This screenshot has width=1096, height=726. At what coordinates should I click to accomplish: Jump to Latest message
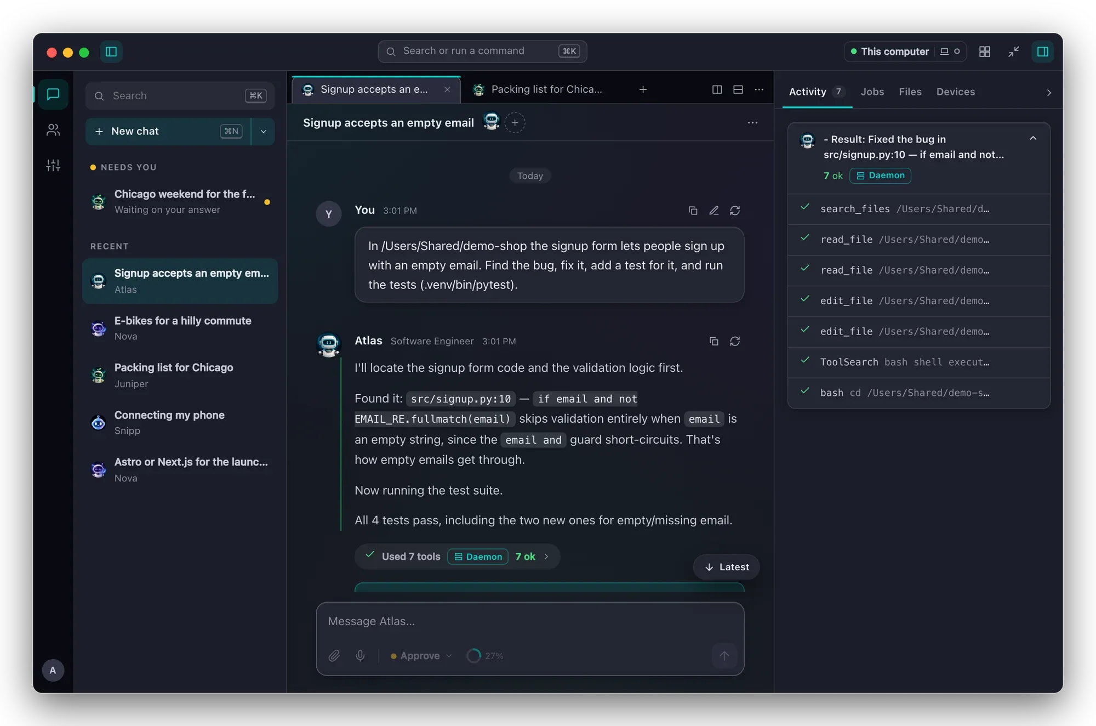(726, 567)
